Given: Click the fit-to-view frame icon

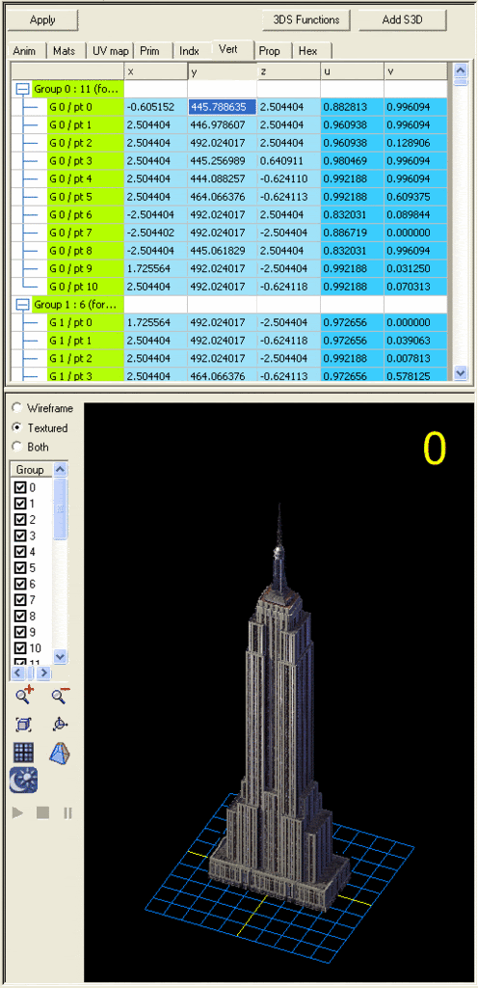Looking at the screenshot, I should click(24, 725).
